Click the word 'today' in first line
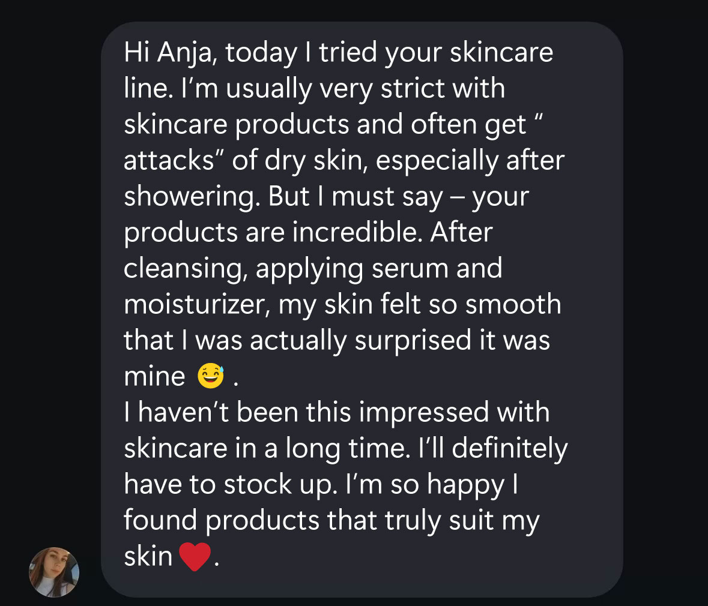 [261, 53]
